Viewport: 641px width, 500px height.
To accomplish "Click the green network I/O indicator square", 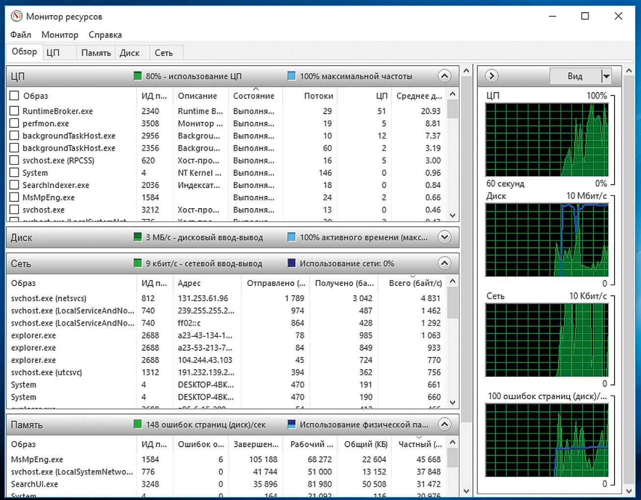I will click(x=138, y=263).
